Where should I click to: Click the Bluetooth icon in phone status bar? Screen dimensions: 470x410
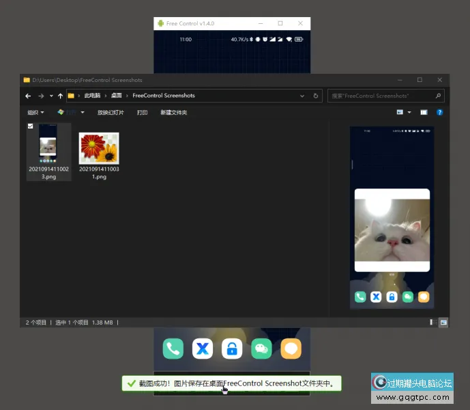[252, 40]
